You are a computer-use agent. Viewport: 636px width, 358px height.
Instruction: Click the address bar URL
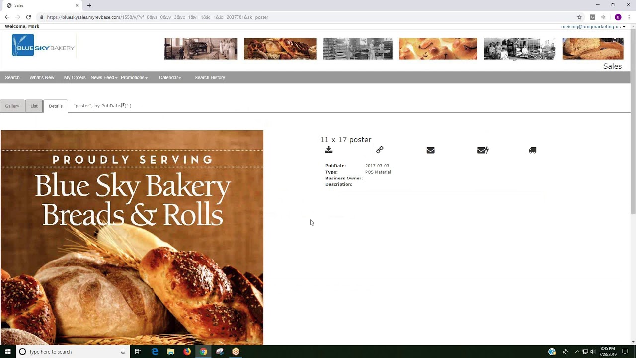pos(158,17)
